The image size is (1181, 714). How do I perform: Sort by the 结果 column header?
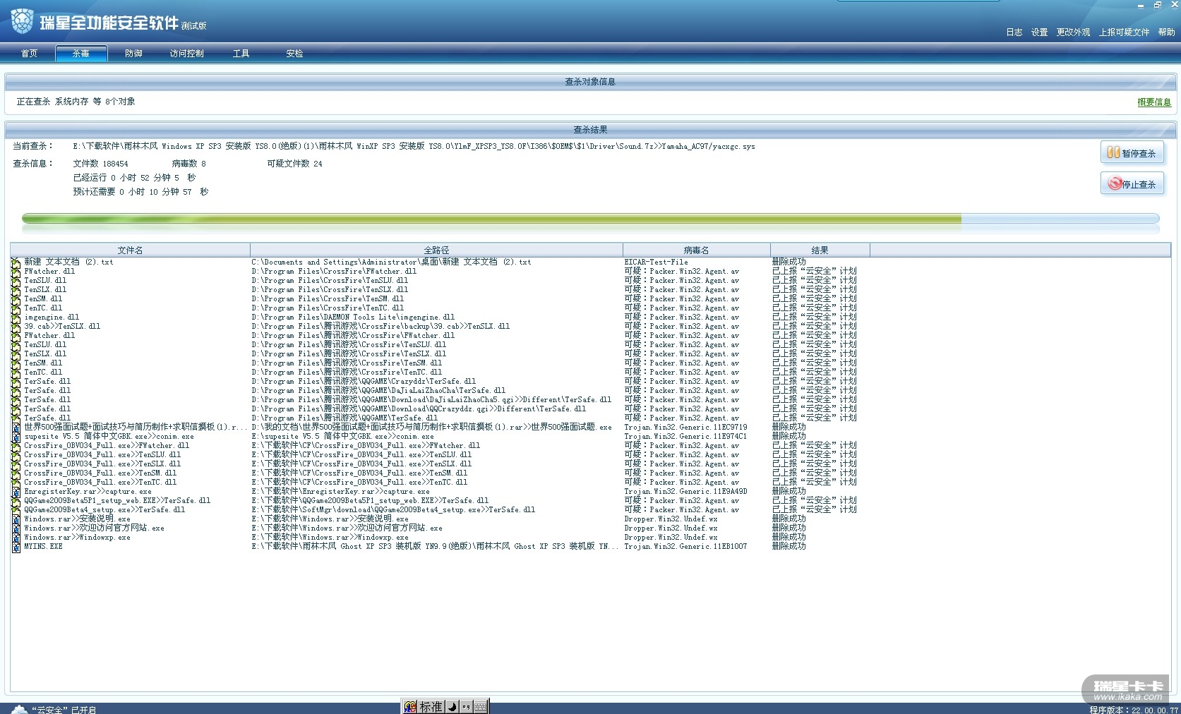click(820, 250)
